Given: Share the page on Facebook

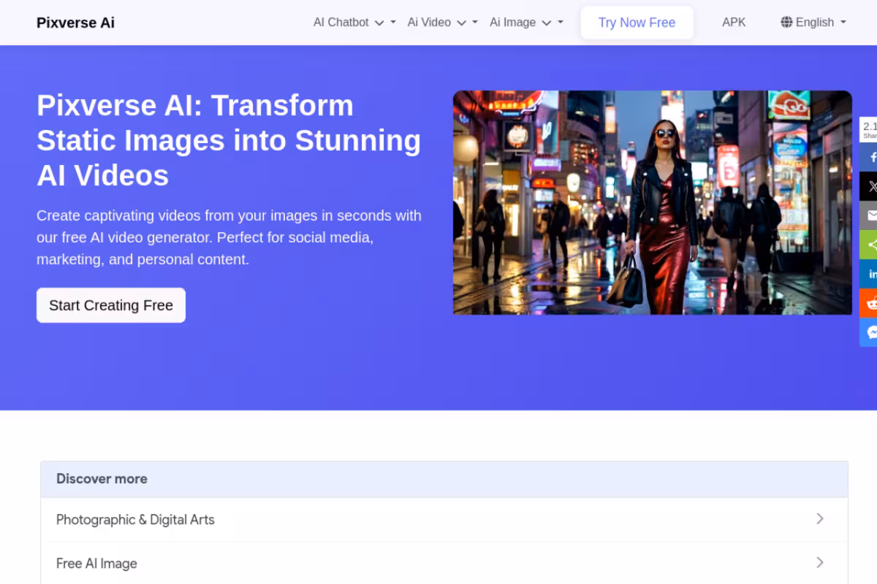Looking at the screenshot, I should point(868,157).
